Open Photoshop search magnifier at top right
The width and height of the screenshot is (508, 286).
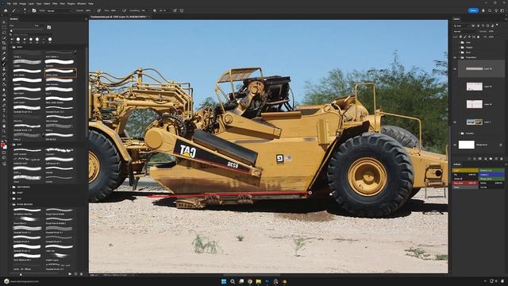pyautogui.click(x=490, y=10)
